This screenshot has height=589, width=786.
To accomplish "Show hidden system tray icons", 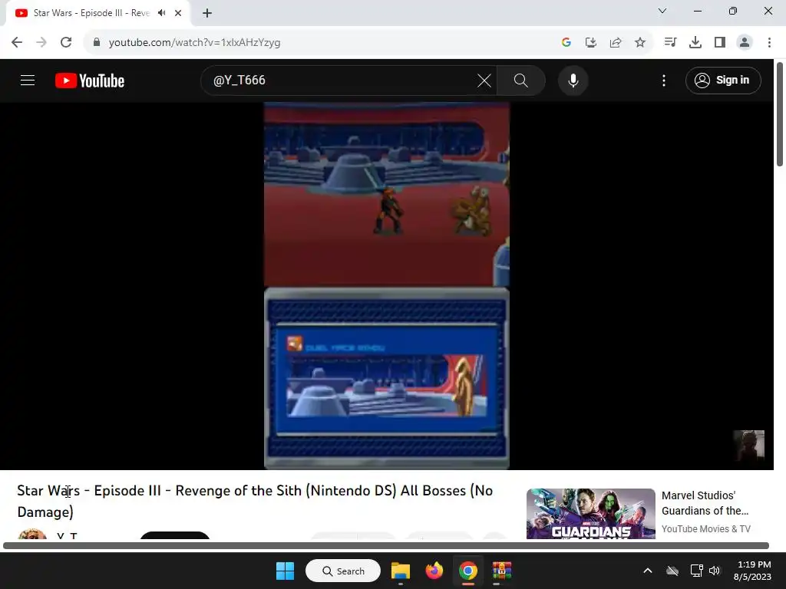I will click(x=648, y=571).
